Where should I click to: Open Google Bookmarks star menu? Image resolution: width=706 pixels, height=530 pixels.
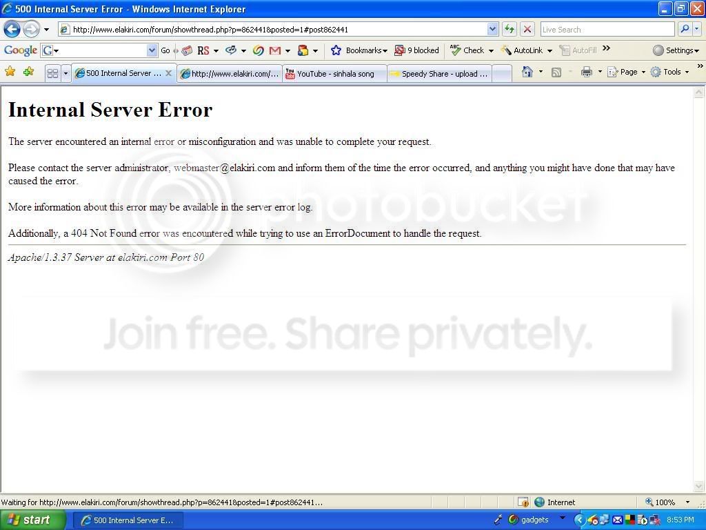tap(359, 50)
